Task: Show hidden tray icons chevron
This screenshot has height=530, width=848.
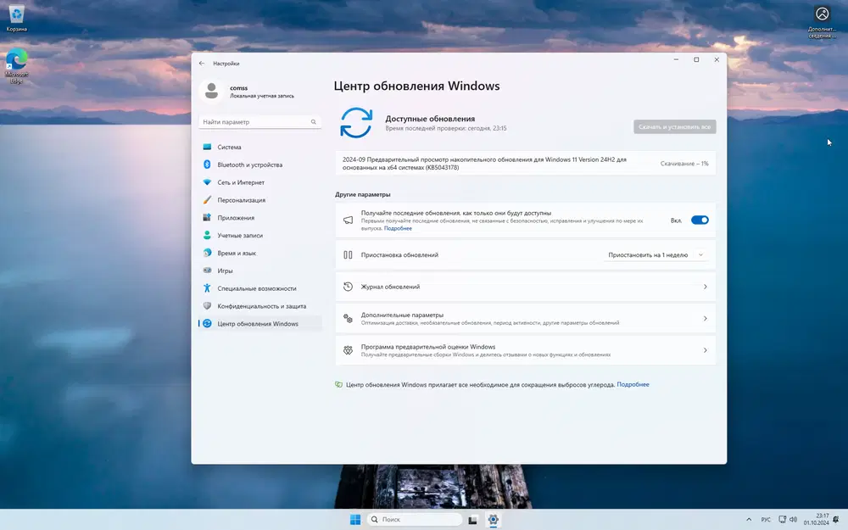Action: [749, 520]
